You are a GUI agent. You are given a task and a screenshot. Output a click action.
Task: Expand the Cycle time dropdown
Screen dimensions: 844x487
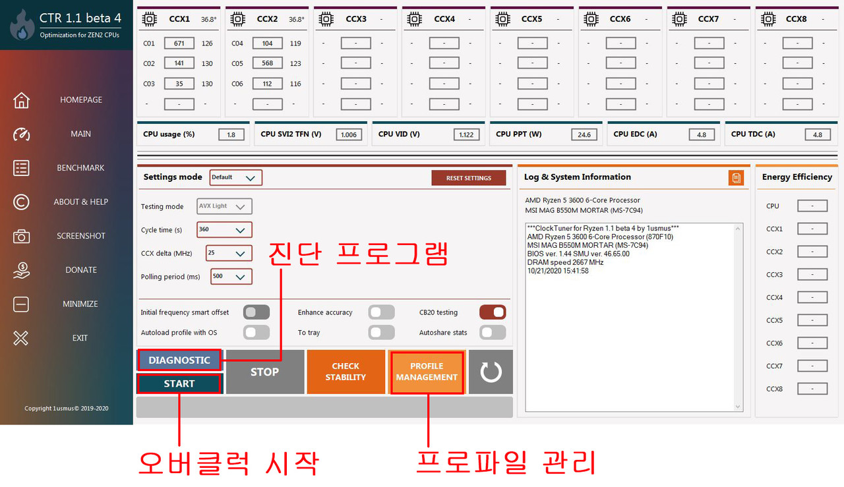225,230
